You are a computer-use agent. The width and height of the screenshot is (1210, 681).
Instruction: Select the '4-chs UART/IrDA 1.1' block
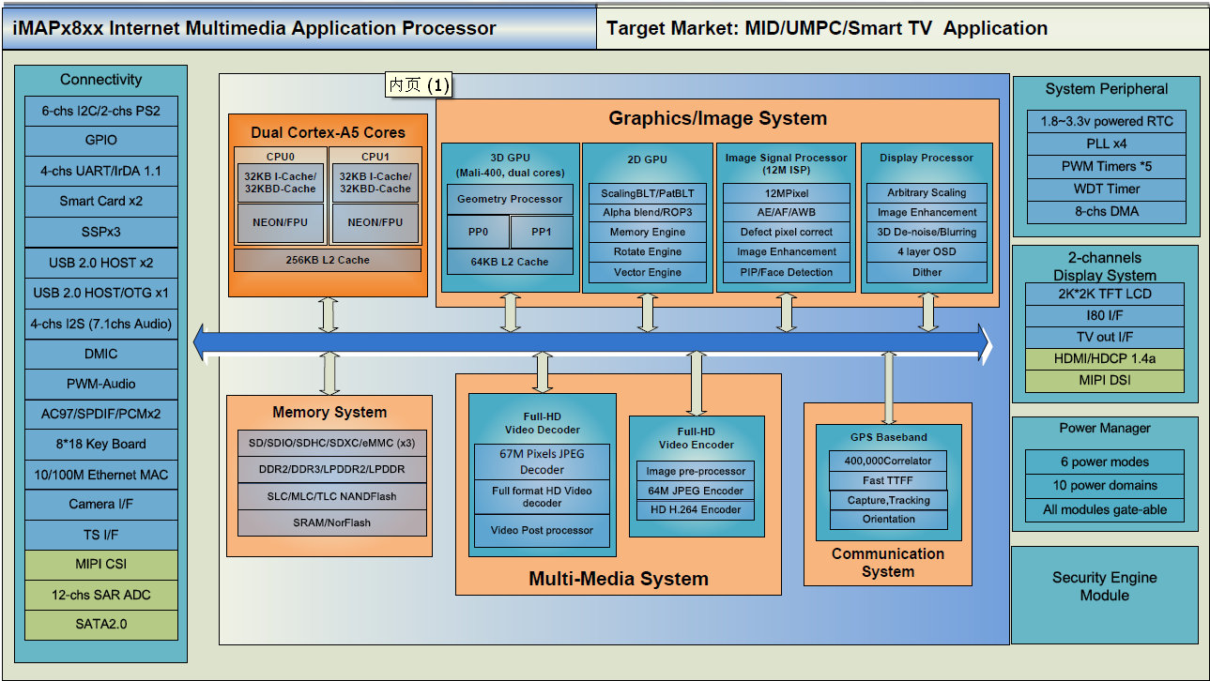100,171
